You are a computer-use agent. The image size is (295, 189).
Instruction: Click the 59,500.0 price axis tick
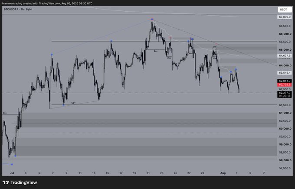point(285,137)
